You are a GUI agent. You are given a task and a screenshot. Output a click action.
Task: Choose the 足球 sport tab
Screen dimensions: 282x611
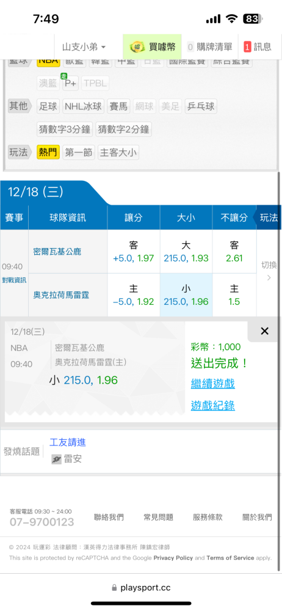[48, 106]
